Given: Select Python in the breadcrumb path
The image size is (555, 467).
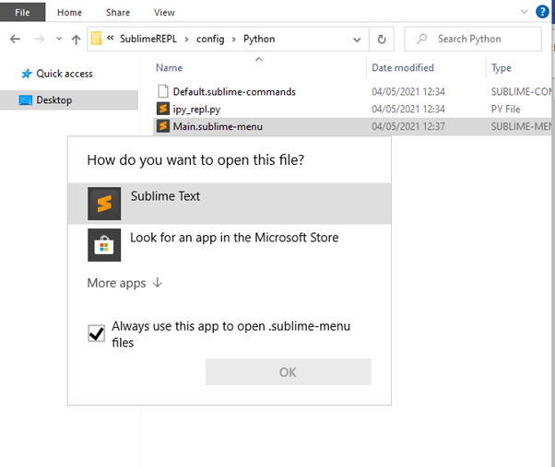Looking at the screenshot, I should click(x=259, y=39).
